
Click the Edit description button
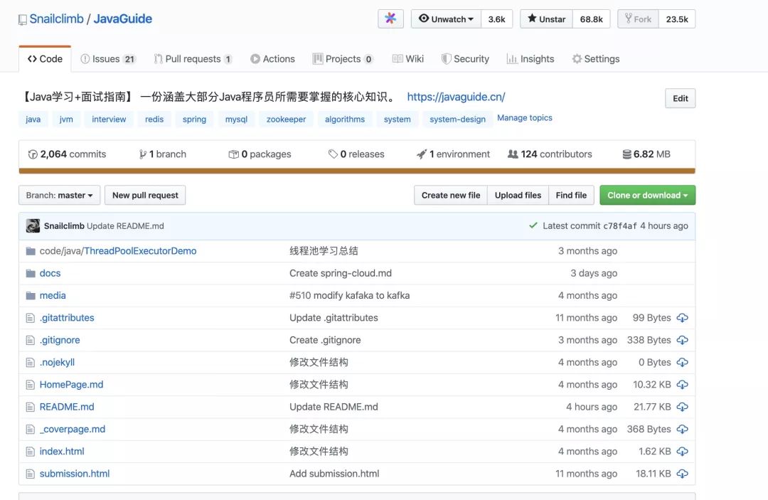tap(680, 98)
